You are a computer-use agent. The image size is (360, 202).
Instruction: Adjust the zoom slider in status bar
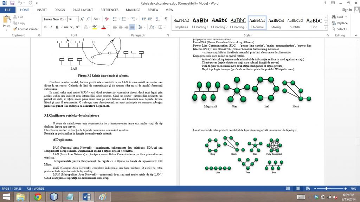327,189
